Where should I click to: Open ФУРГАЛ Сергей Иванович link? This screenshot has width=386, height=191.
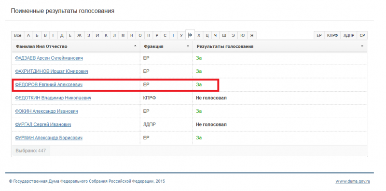tap(43, 124)
